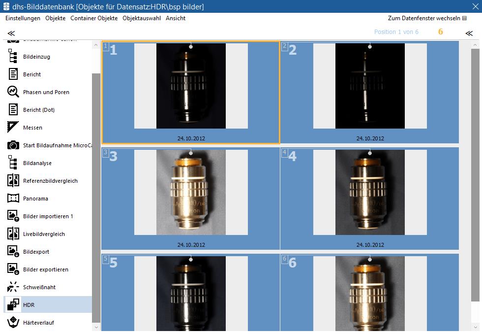Select the Messen ruler icon

(x=13, y=128)
